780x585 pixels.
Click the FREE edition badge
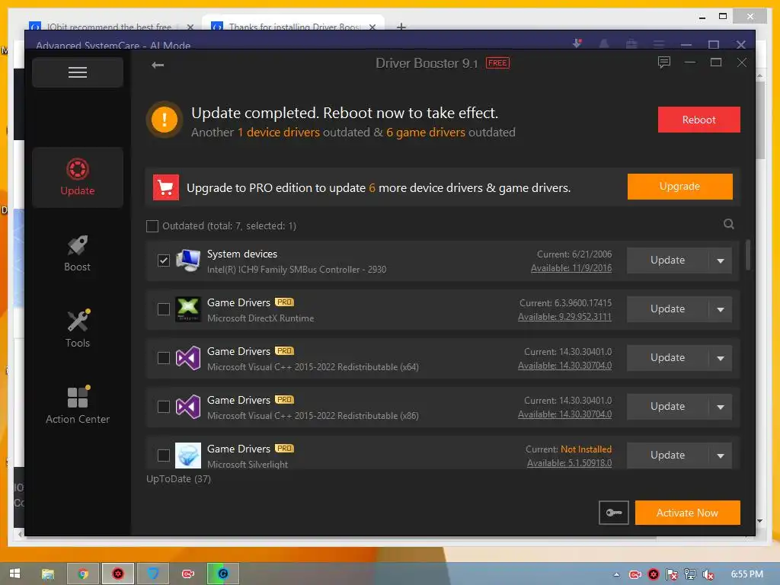[x=497, y=62]
